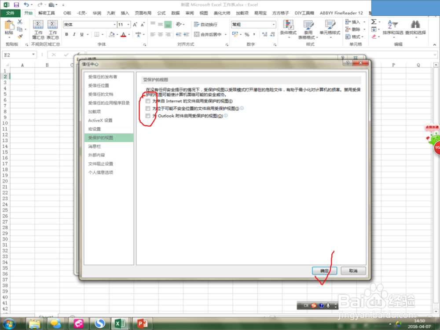Click the Cell Styles (单元格样式) icon
The image size is (440, 330).
330,25
